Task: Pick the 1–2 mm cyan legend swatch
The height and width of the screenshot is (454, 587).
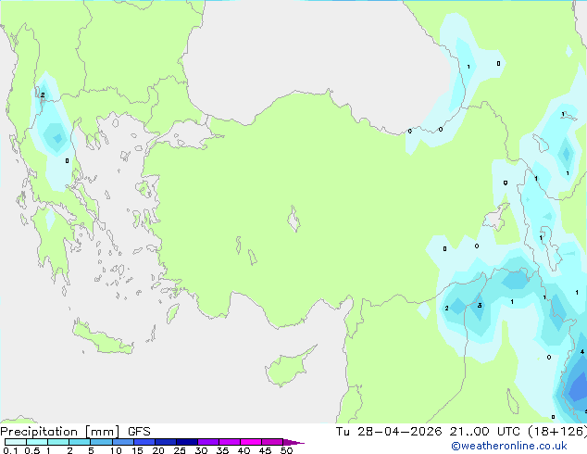Action: pyautogui.click(x=58, y=442)
